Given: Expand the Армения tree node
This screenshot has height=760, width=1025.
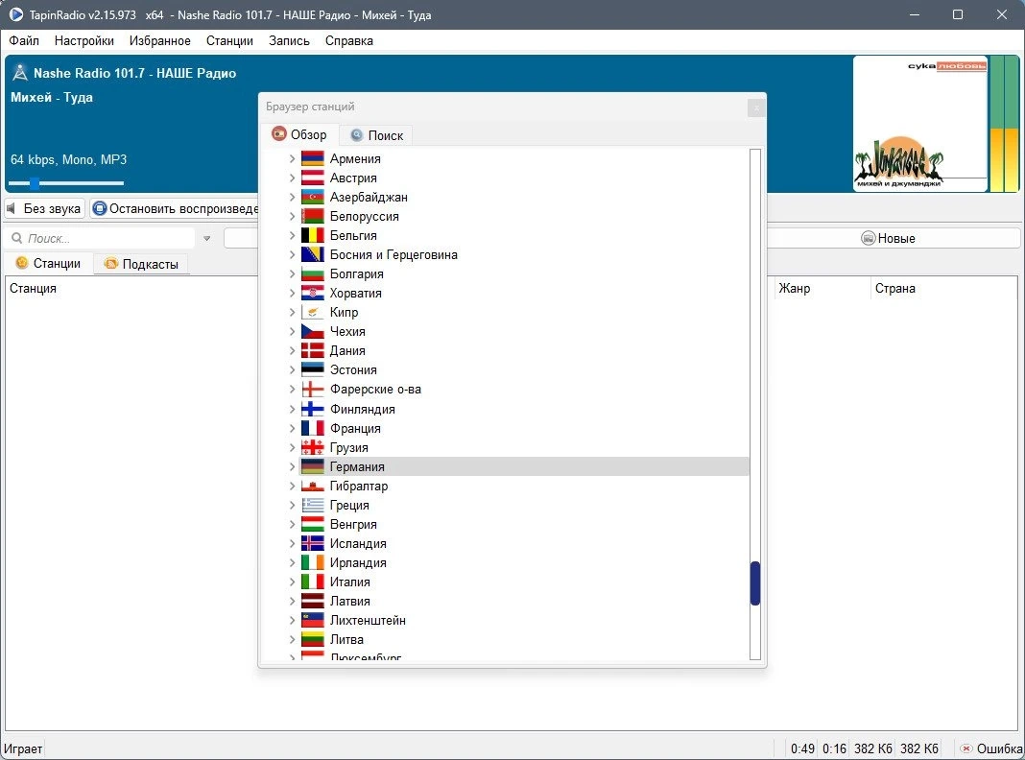Looking at the screenshot, I should (x=292, y=158).
